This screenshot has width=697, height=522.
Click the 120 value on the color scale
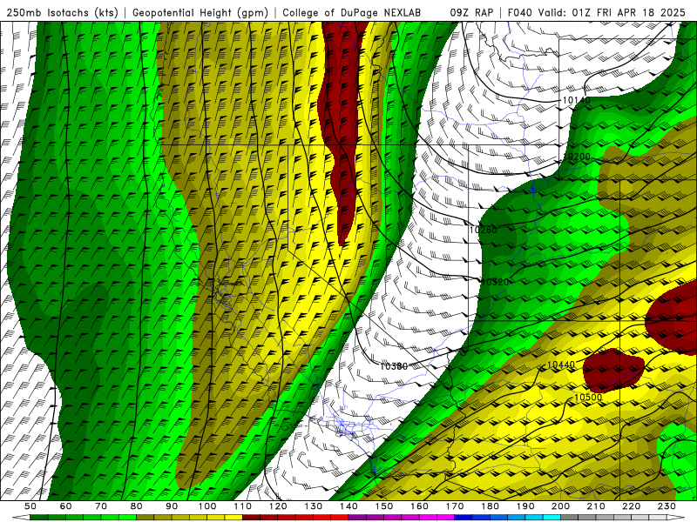point(278,506)
